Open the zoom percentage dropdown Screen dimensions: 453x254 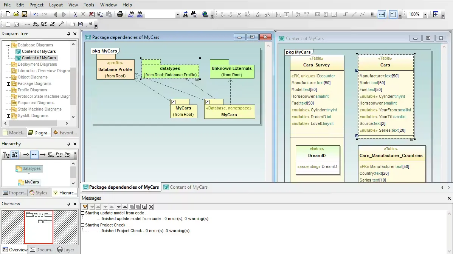(x=425, y=14)
